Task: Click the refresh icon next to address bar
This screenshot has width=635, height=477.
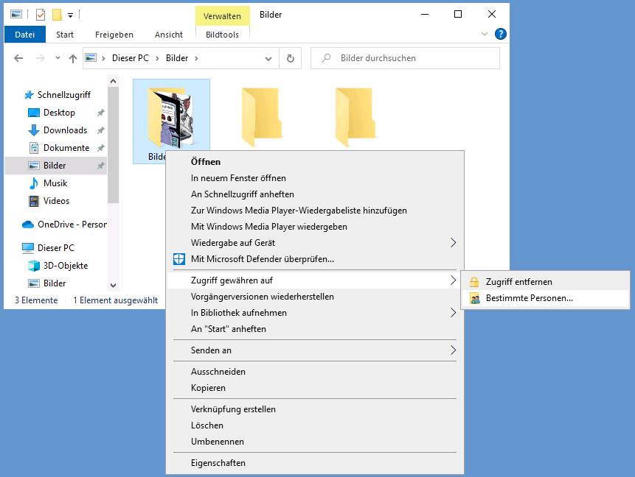Action: click(291, 58)
